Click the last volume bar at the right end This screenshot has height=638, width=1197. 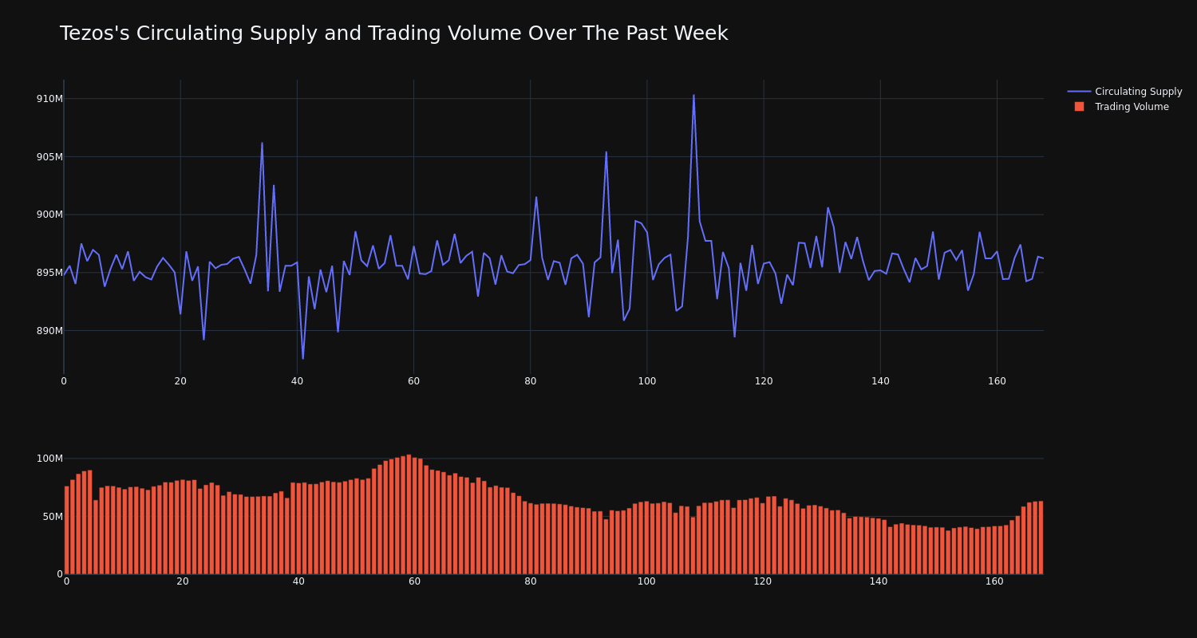[1041, 538]
